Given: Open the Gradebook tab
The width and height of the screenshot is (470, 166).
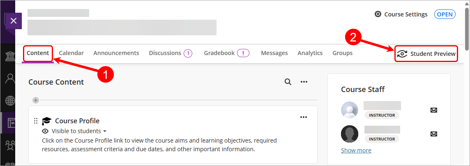Looking at the screenshot, I should tap(219, 53).
